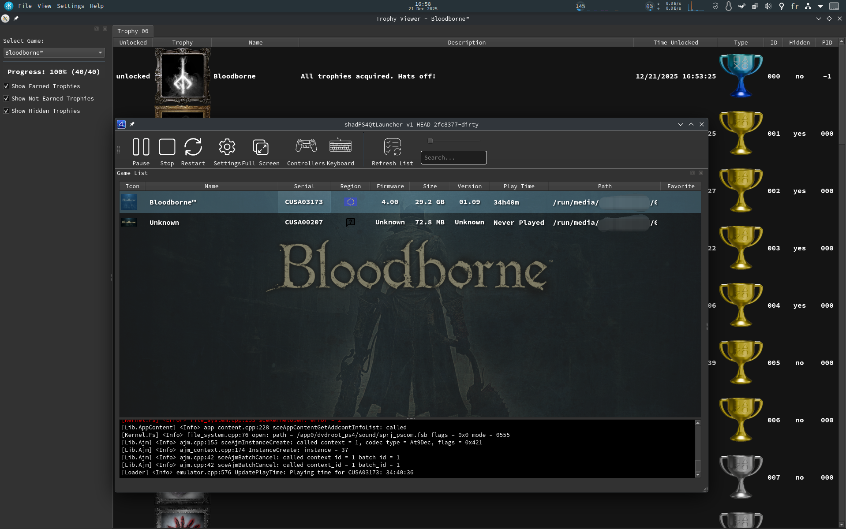Click the pin icon on Trophy Viewer title bar
Screen dimensions: 846x529
point(16,19)
